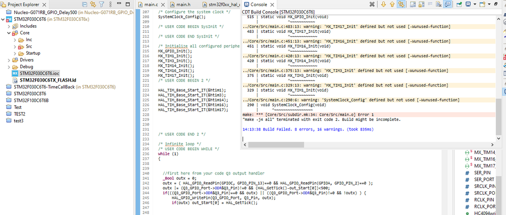Click Open Console icon
Image resolution: width=506 pixels, height=215 pixels.
tap(483, 4)
